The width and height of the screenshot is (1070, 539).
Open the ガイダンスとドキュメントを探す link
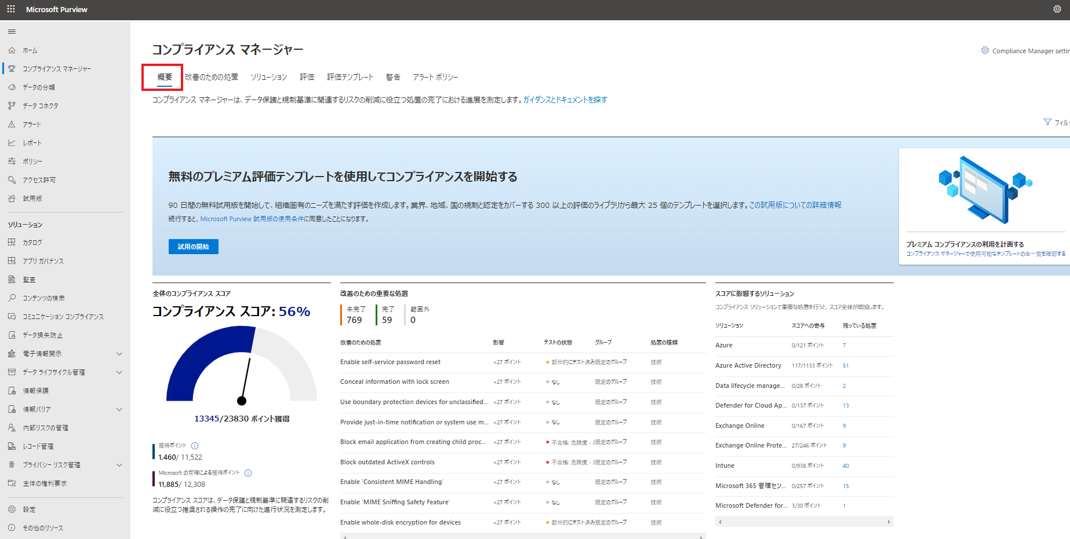pyautogui.click(x=565, y=100)
